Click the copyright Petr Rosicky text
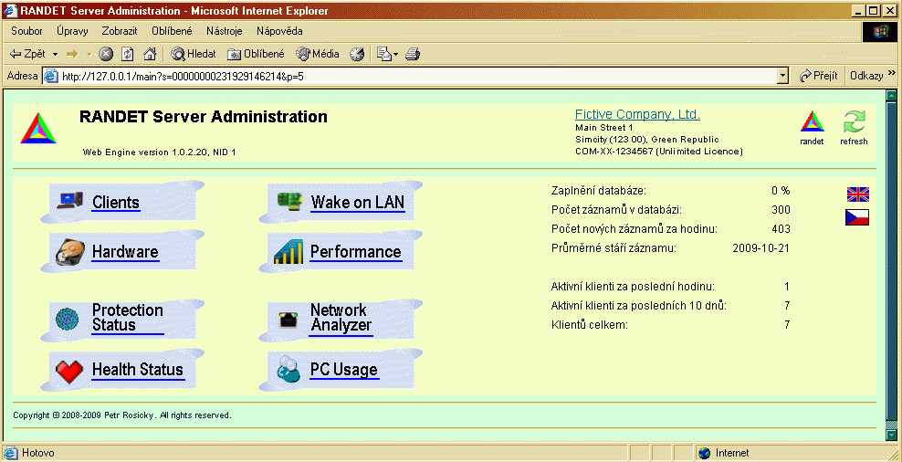 click(x=122, y=415)
